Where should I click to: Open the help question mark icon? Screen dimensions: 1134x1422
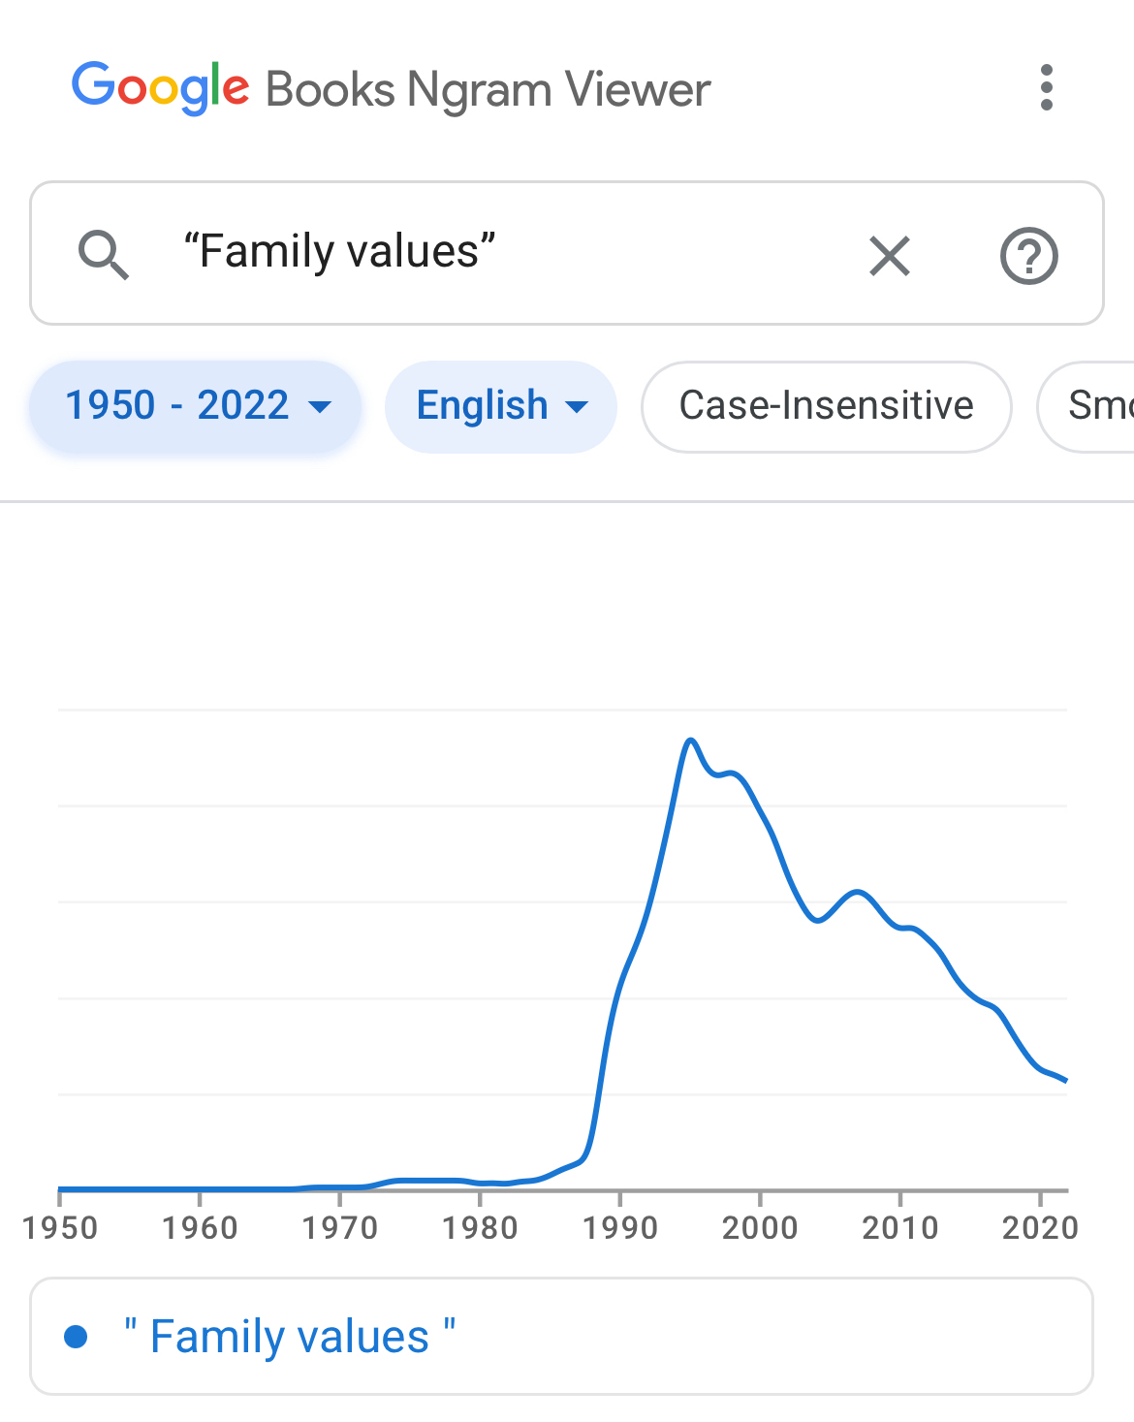tap(1028, 256)
